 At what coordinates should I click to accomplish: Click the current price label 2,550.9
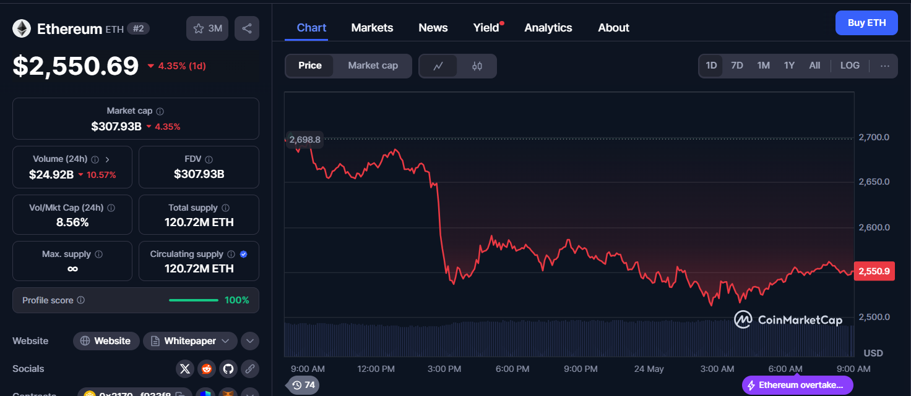(874, 271)
